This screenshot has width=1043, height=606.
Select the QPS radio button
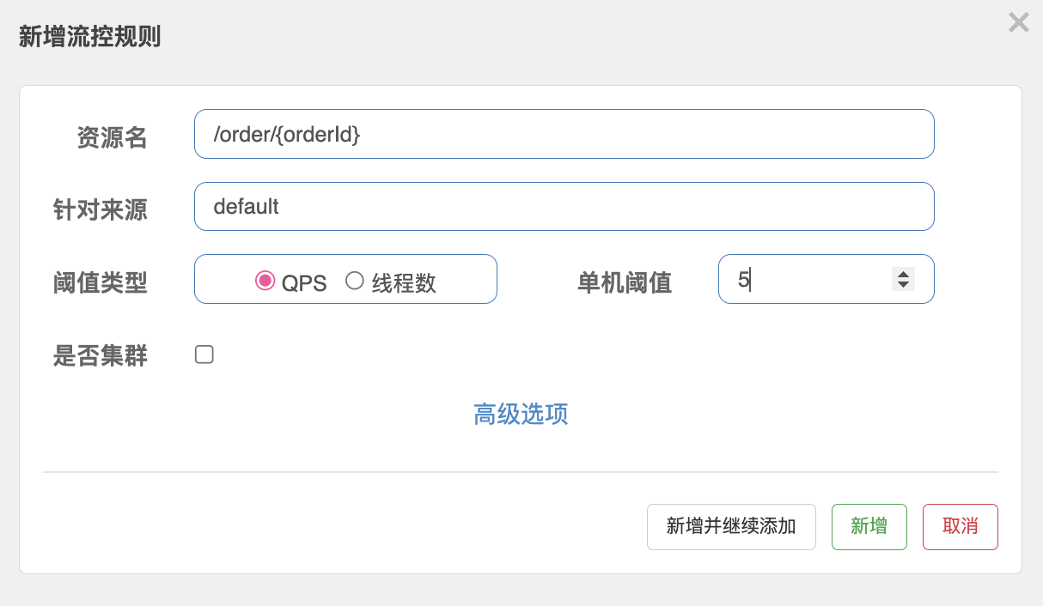[x=265, y=280]
